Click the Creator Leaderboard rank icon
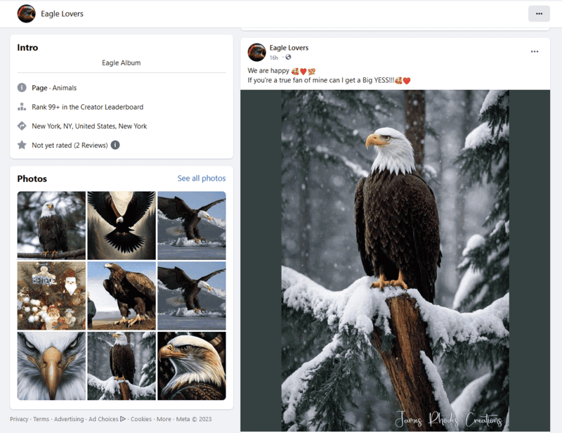562x433 pixels. 22,107
